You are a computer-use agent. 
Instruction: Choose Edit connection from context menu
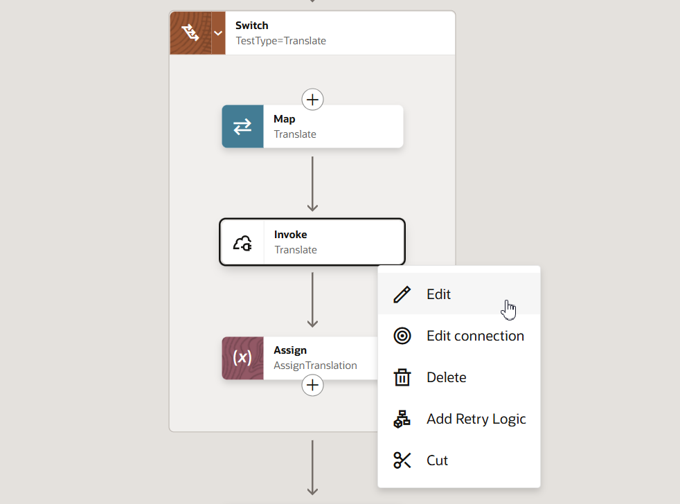[x=459, y=336]
